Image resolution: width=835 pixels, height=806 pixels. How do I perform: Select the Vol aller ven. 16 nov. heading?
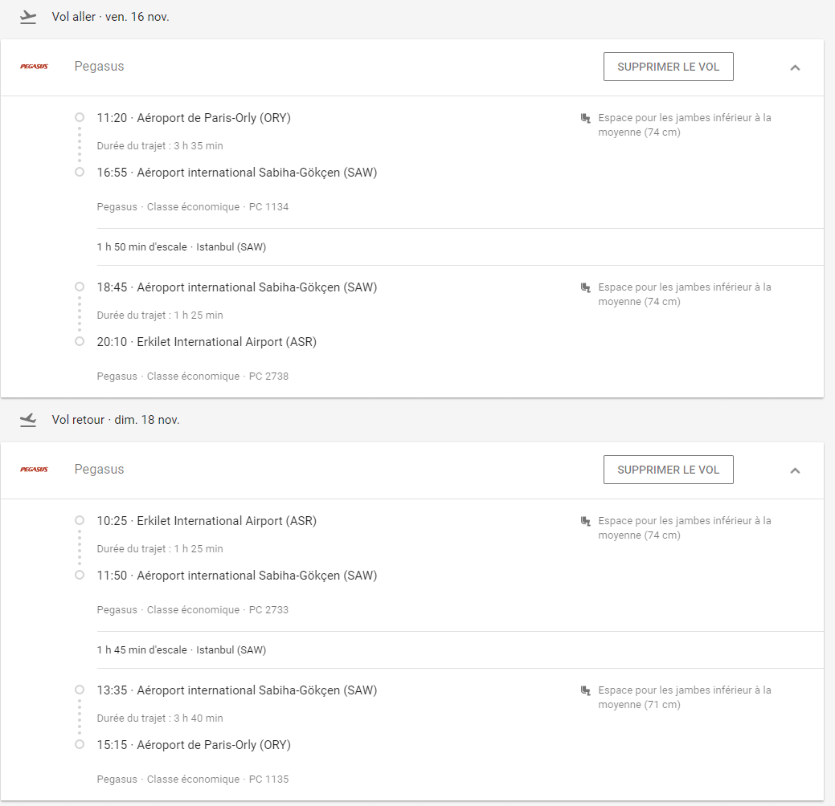pyautogui.click(x=110, y=17)
